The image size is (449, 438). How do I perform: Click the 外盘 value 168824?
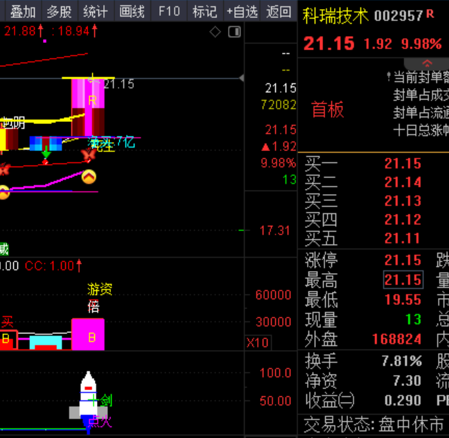[396, 339]
